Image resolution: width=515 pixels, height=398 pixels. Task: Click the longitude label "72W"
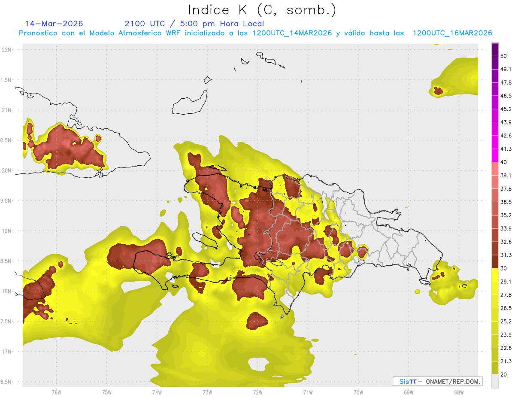pyautogui.click(x=257, y=392)
